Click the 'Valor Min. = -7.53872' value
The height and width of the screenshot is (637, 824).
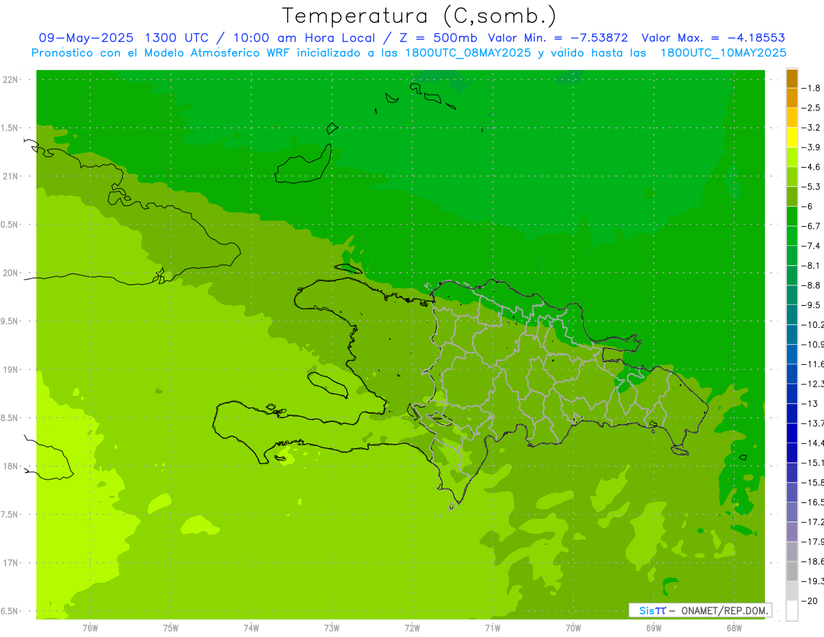tap(558, 38)
